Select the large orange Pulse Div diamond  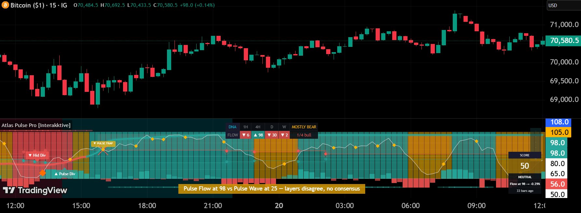[x=43, y=173]
